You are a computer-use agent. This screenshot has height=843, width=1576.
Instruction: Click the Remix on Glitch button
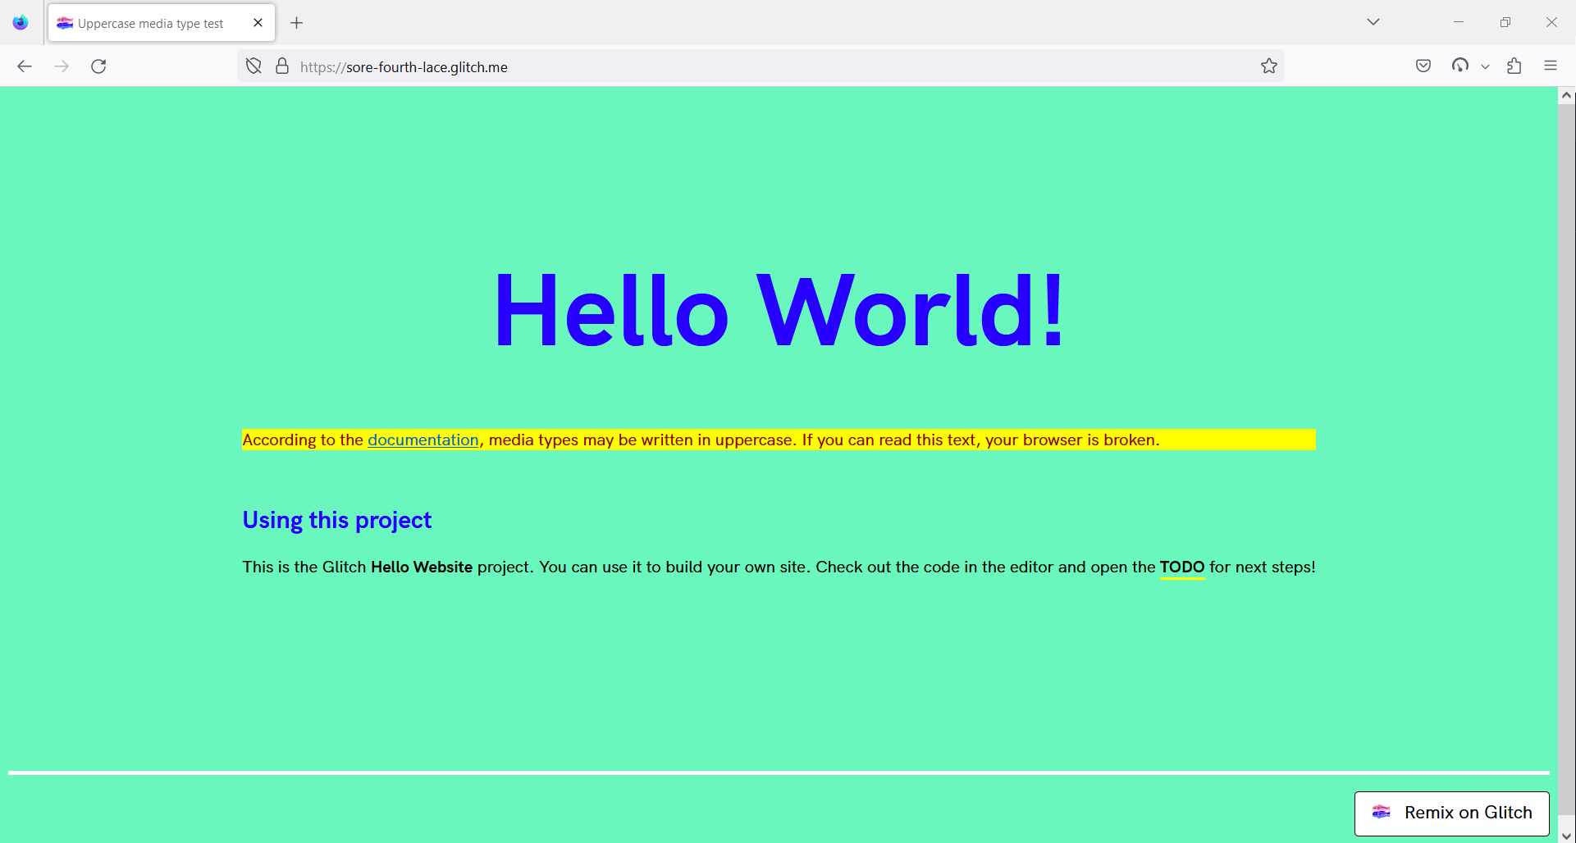pos(1451,813)
